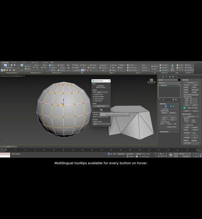Open the Modifier List dropdown
The image size is (202, 219).
(169, 83)
